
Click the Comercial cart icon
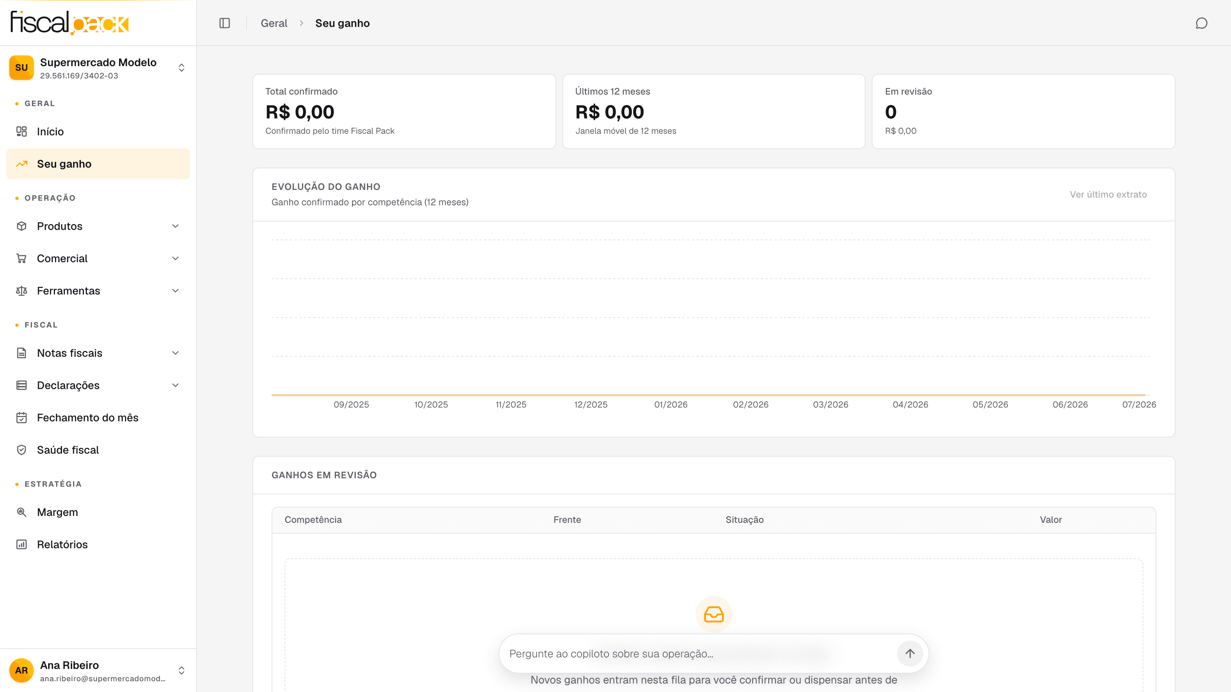[x=22, y=258]
